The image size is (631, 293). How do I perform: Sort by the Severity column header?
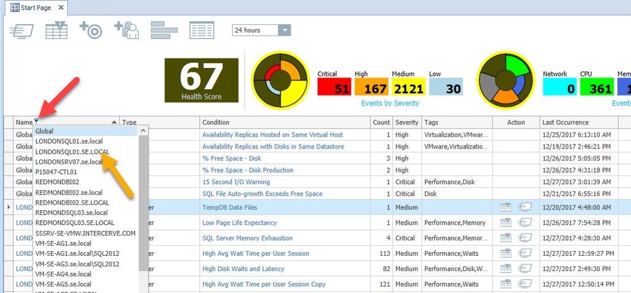[407, 123]
